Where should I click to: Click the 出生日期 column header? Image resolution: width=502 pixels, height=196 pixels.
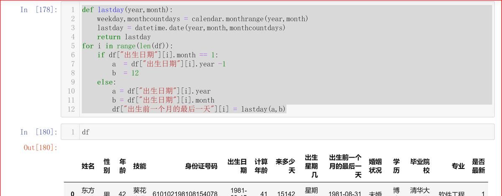tap(237, 166)
